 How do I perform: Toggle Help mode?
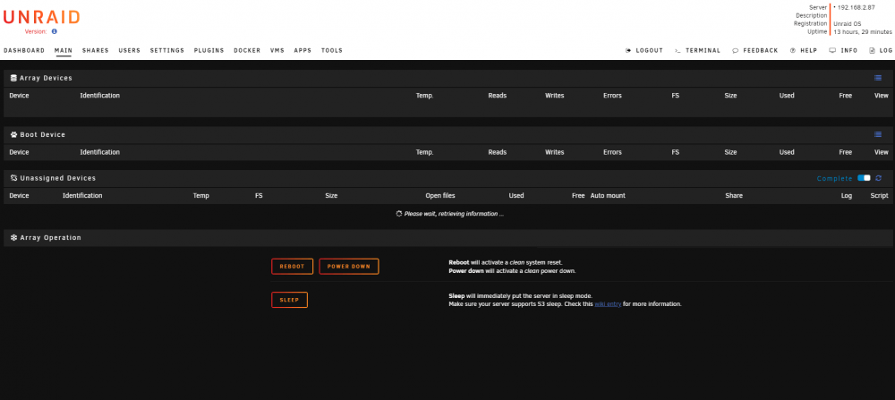tap(804, 50)
